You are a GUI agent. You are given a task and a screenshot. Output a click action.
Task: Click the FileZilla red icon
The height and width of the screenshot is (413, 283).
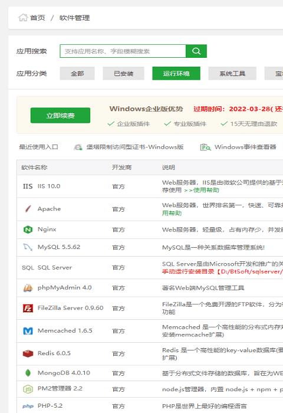click(x=28, y=308)
